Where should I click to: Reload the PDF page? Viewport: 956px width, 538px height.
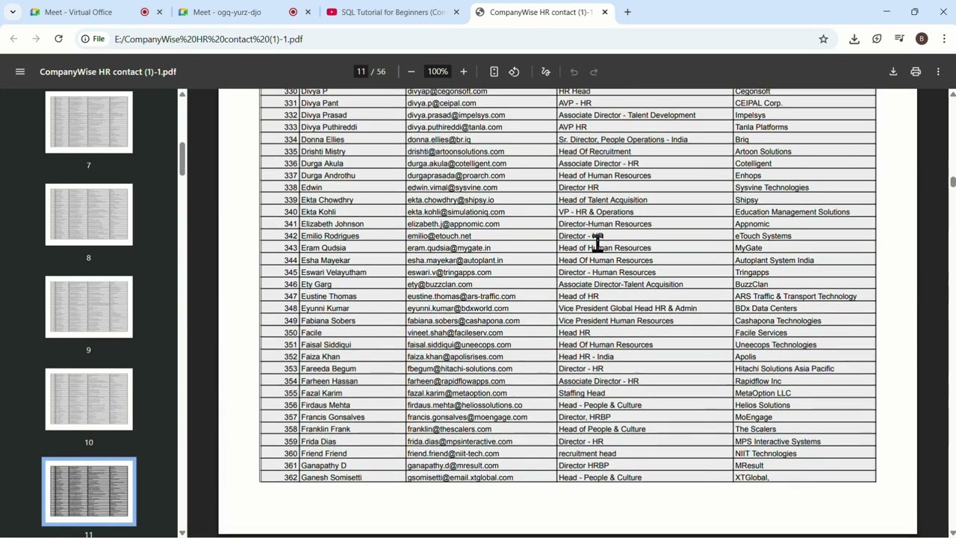click(58, 39)
